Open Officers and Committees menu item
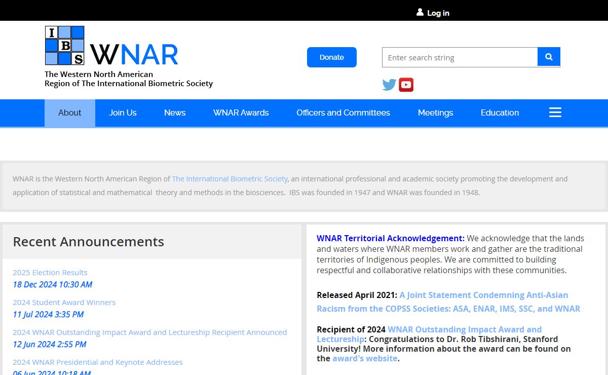The width and height of the screenshot is (608, 375). tap(344, 113)
